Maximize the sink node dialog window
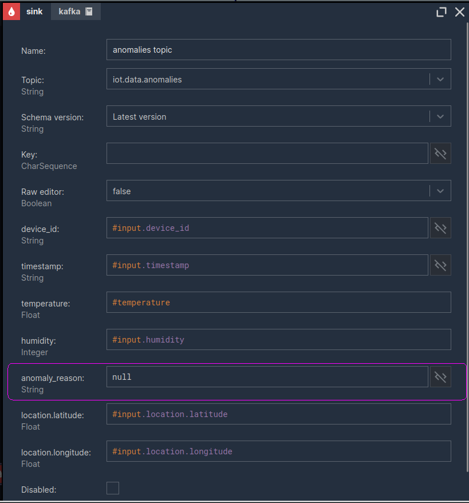 coord(442,12)
